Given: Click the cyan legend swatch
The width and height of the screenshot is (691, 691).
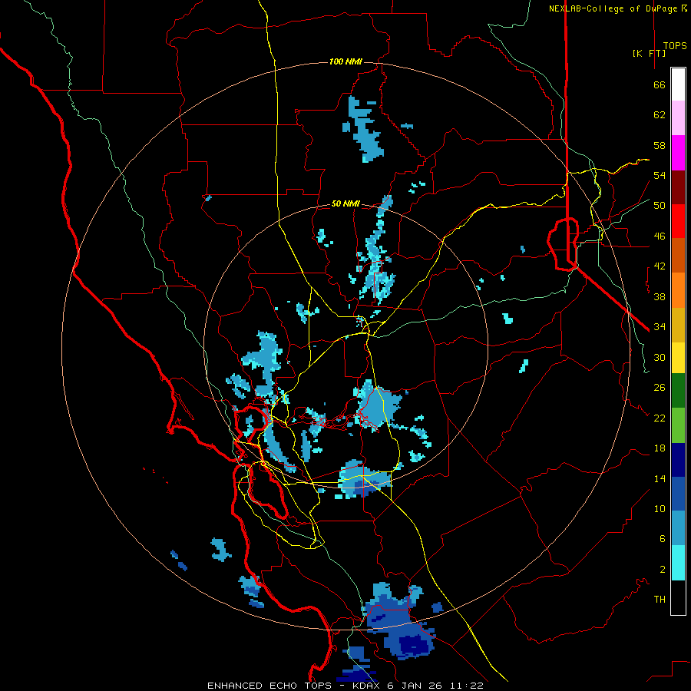Looking at the screenshot, I should pyautogui.click(x=678, y=563).
